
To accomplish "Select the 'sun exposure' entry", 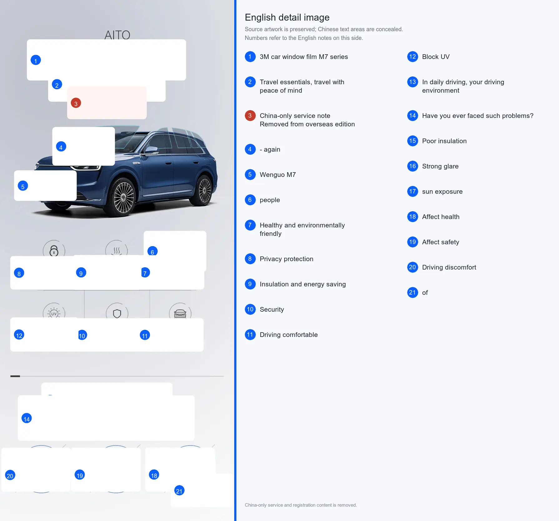I will click(442, 192).
